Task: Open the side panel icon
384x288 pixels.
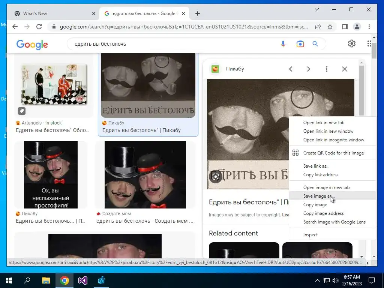Action: click(345, 27)
